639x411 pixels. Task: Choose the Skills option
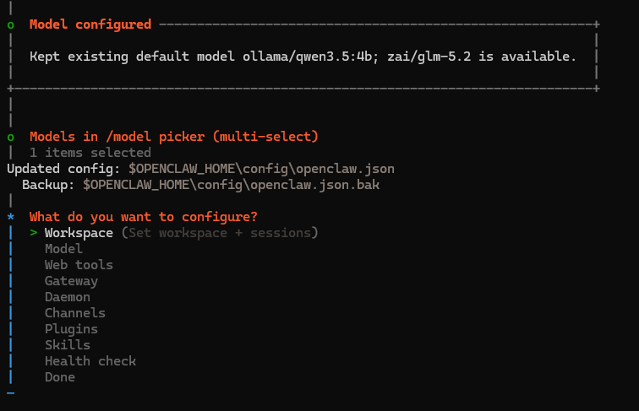pyautogui.click(x=68, y=345)
